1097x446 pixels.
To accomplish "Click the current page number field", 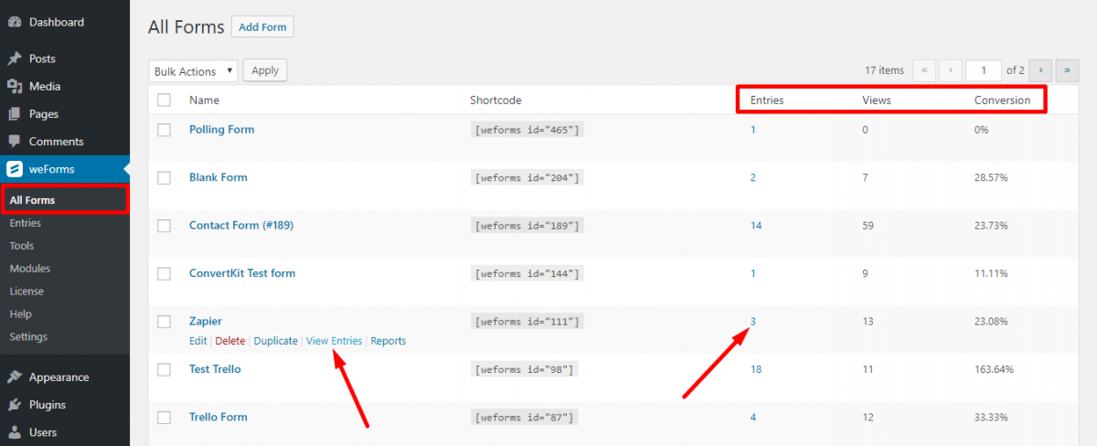I will (x=984, y=70).
